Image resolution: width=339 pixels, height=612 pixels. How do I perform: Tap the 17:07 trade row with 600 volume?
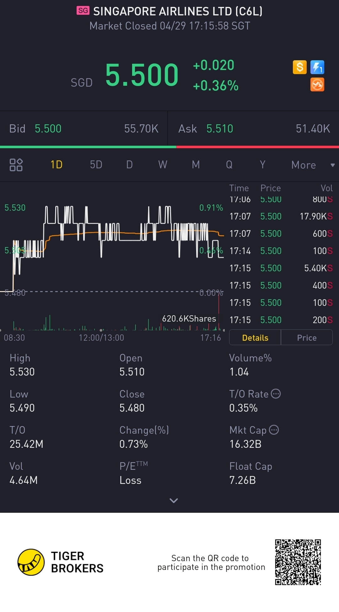click(x=281, y=234)
